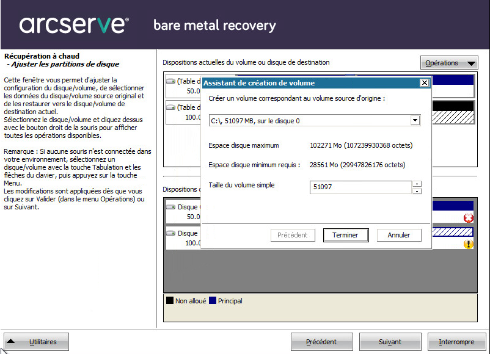Screen dimensions: 490x354
Task: Click the blue partition bar of the 50 GB source disk
Action: pyautogui.click(x=453, y=206)
